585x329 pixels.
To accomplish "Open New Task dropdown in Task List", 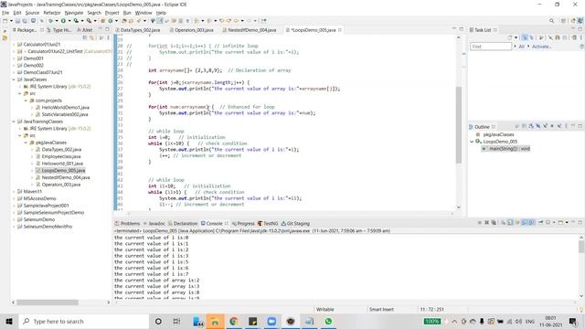I will point(516,37).
